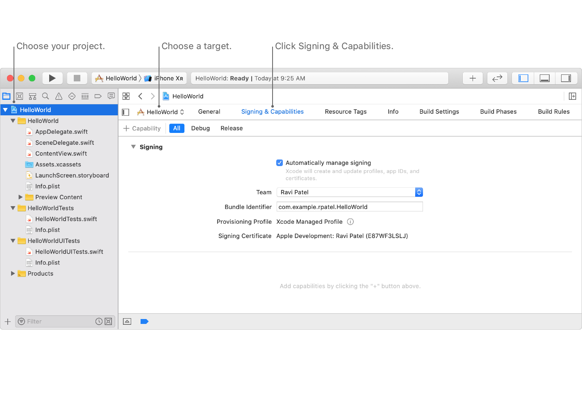Image resolution: width=582 pixels, height=409 pixels.
Task: Collapse the Signing section triangle
Action: click(133, 147)
